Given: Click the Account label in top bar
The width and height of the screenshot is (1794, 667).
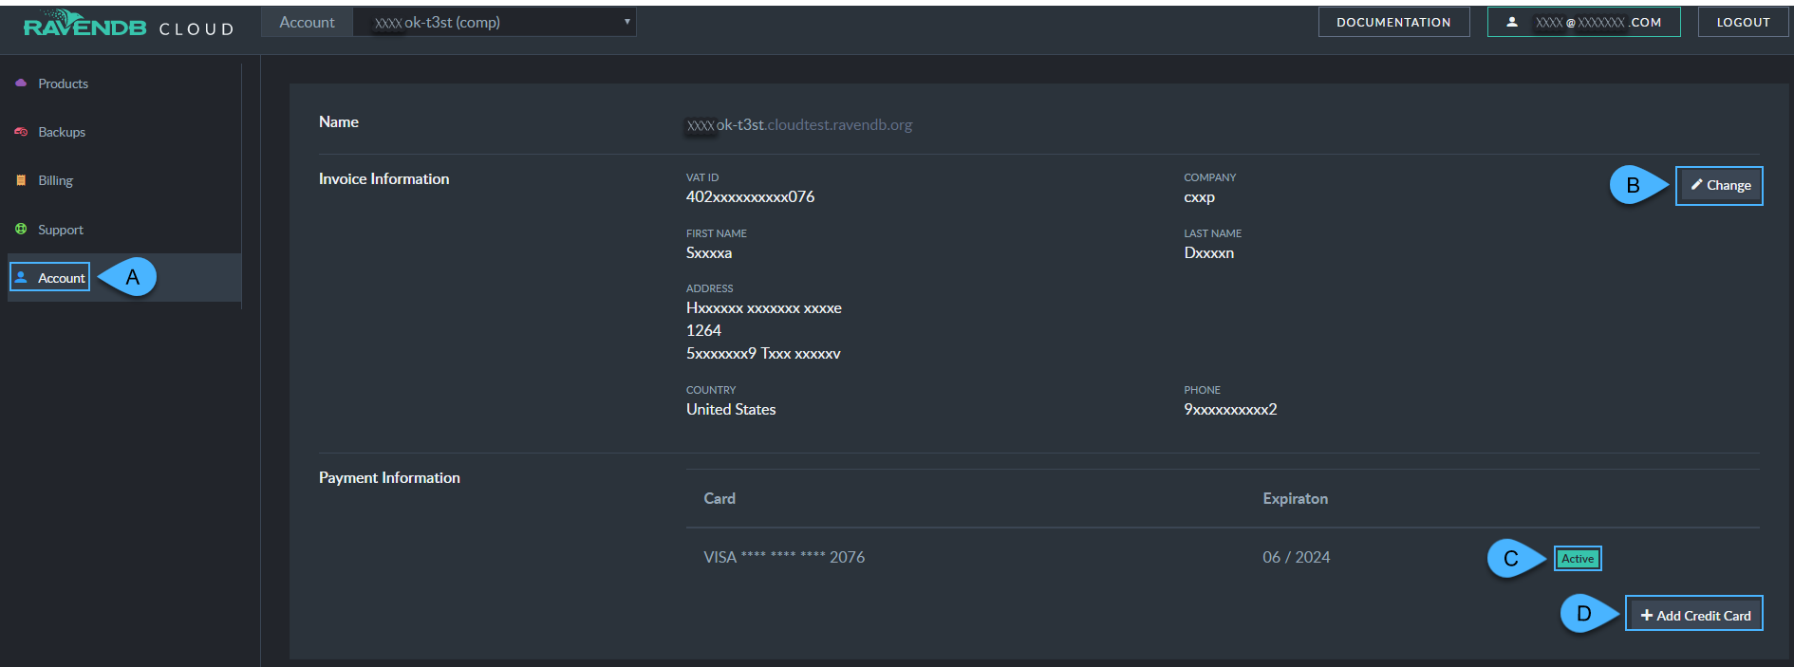Looking at the screenshot, I should tap(307, 22).
